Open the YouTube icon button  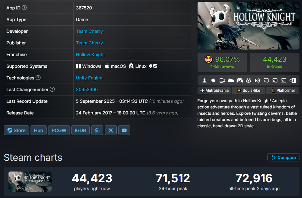click(x=124, y=130)
